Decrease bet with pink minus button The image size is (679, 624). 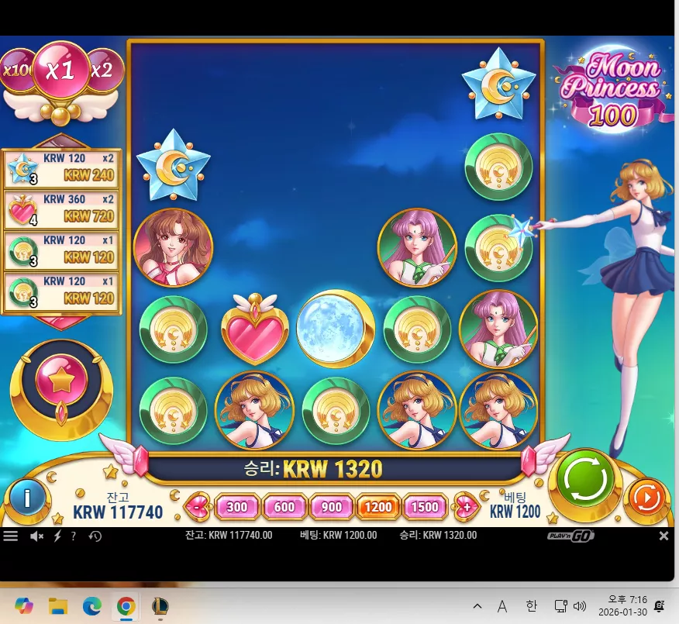point(198,506)
